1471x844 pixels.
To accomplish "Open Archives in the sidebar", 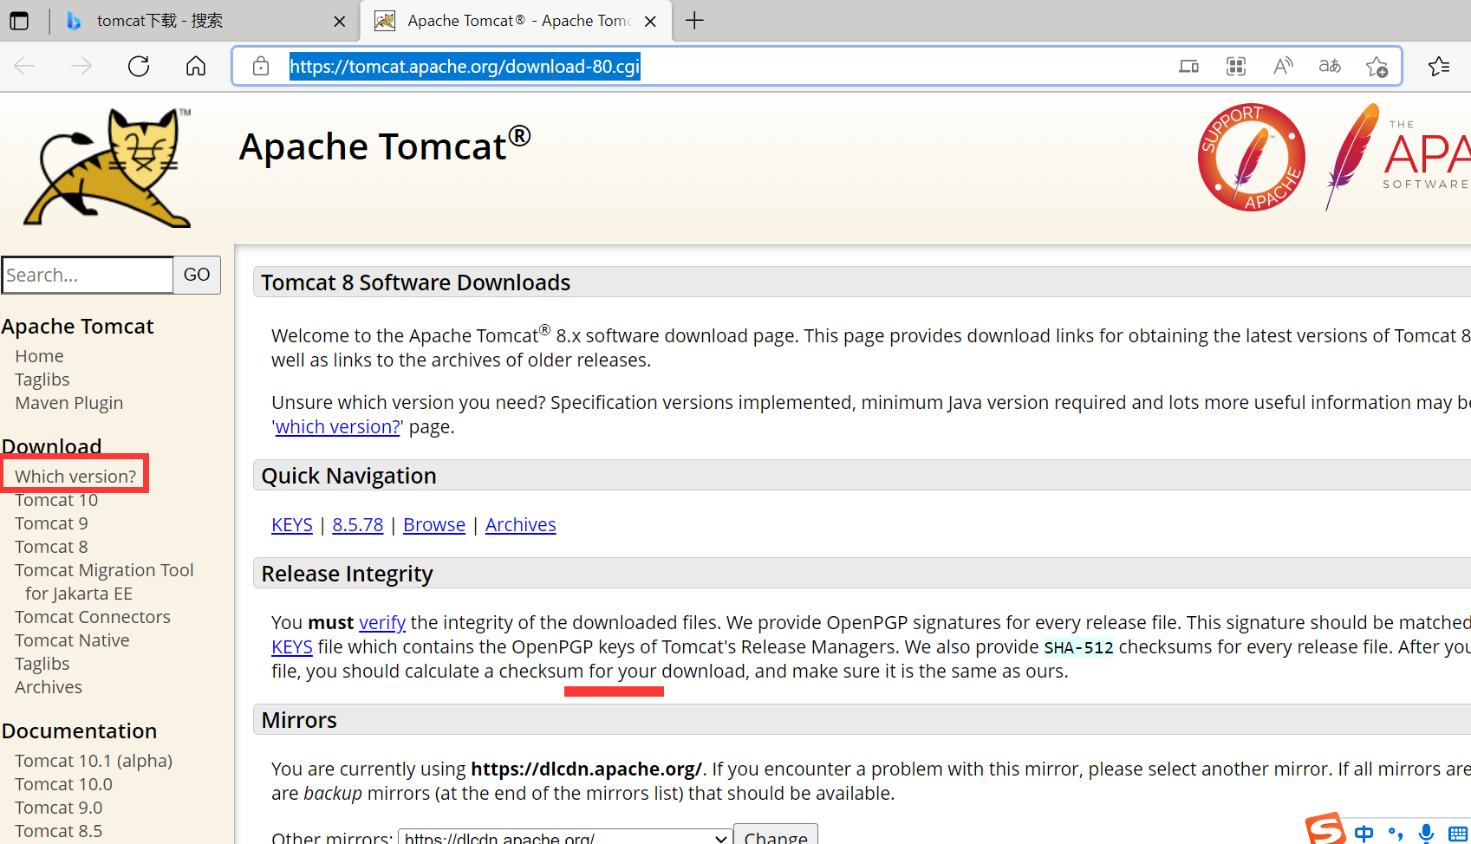I will click(x=49, y=687).
